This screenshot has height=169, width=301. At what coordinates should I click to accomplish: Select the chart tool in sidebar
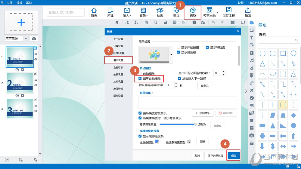pos(252,68)
